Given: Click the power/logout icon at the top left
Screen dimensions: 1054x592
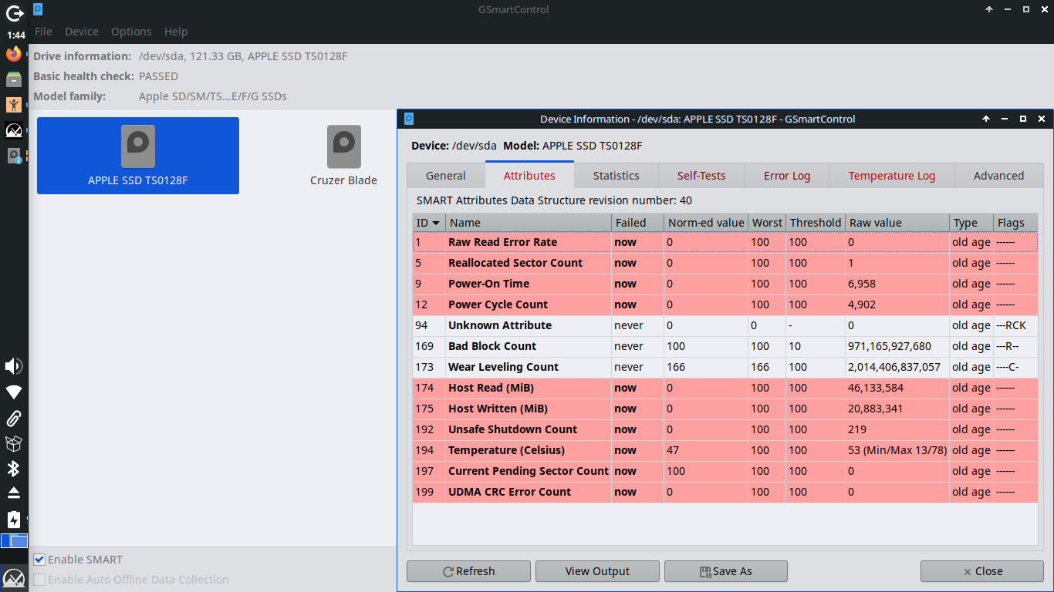Looking at the screenshot, I should pyautogui.click(x=13, y=14).
